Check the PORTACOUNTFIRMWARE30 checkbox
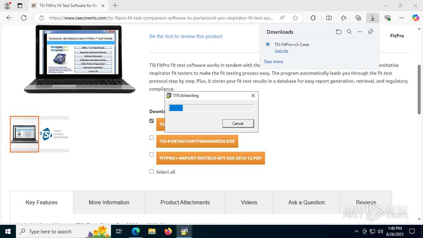423x238 pixels. click(x=151, y=138)
